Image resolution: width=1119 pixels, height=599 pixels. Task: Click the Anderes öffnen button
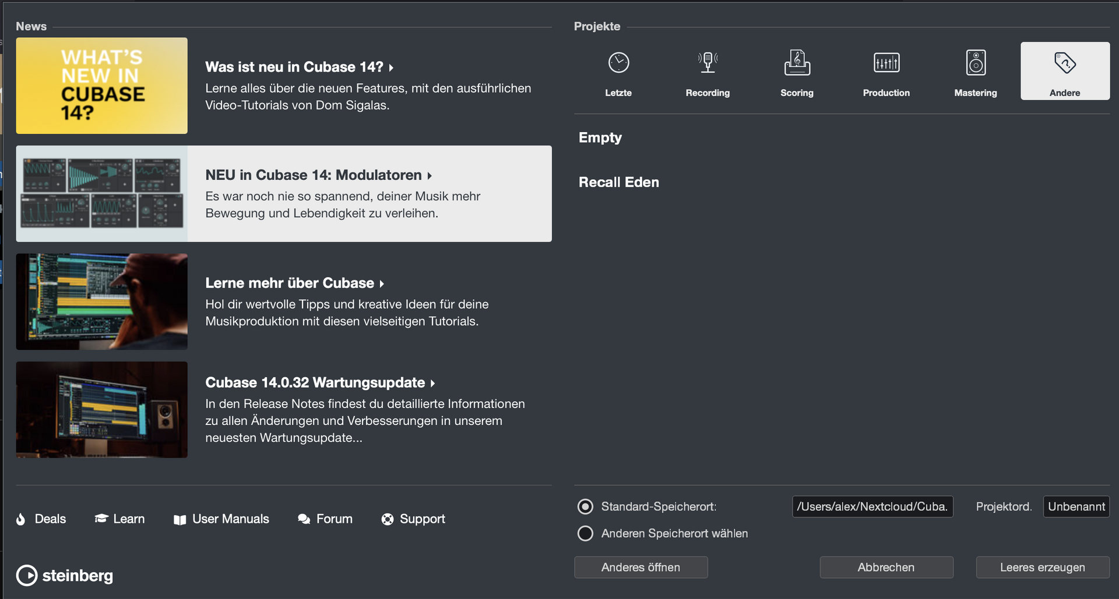[641, 567]
